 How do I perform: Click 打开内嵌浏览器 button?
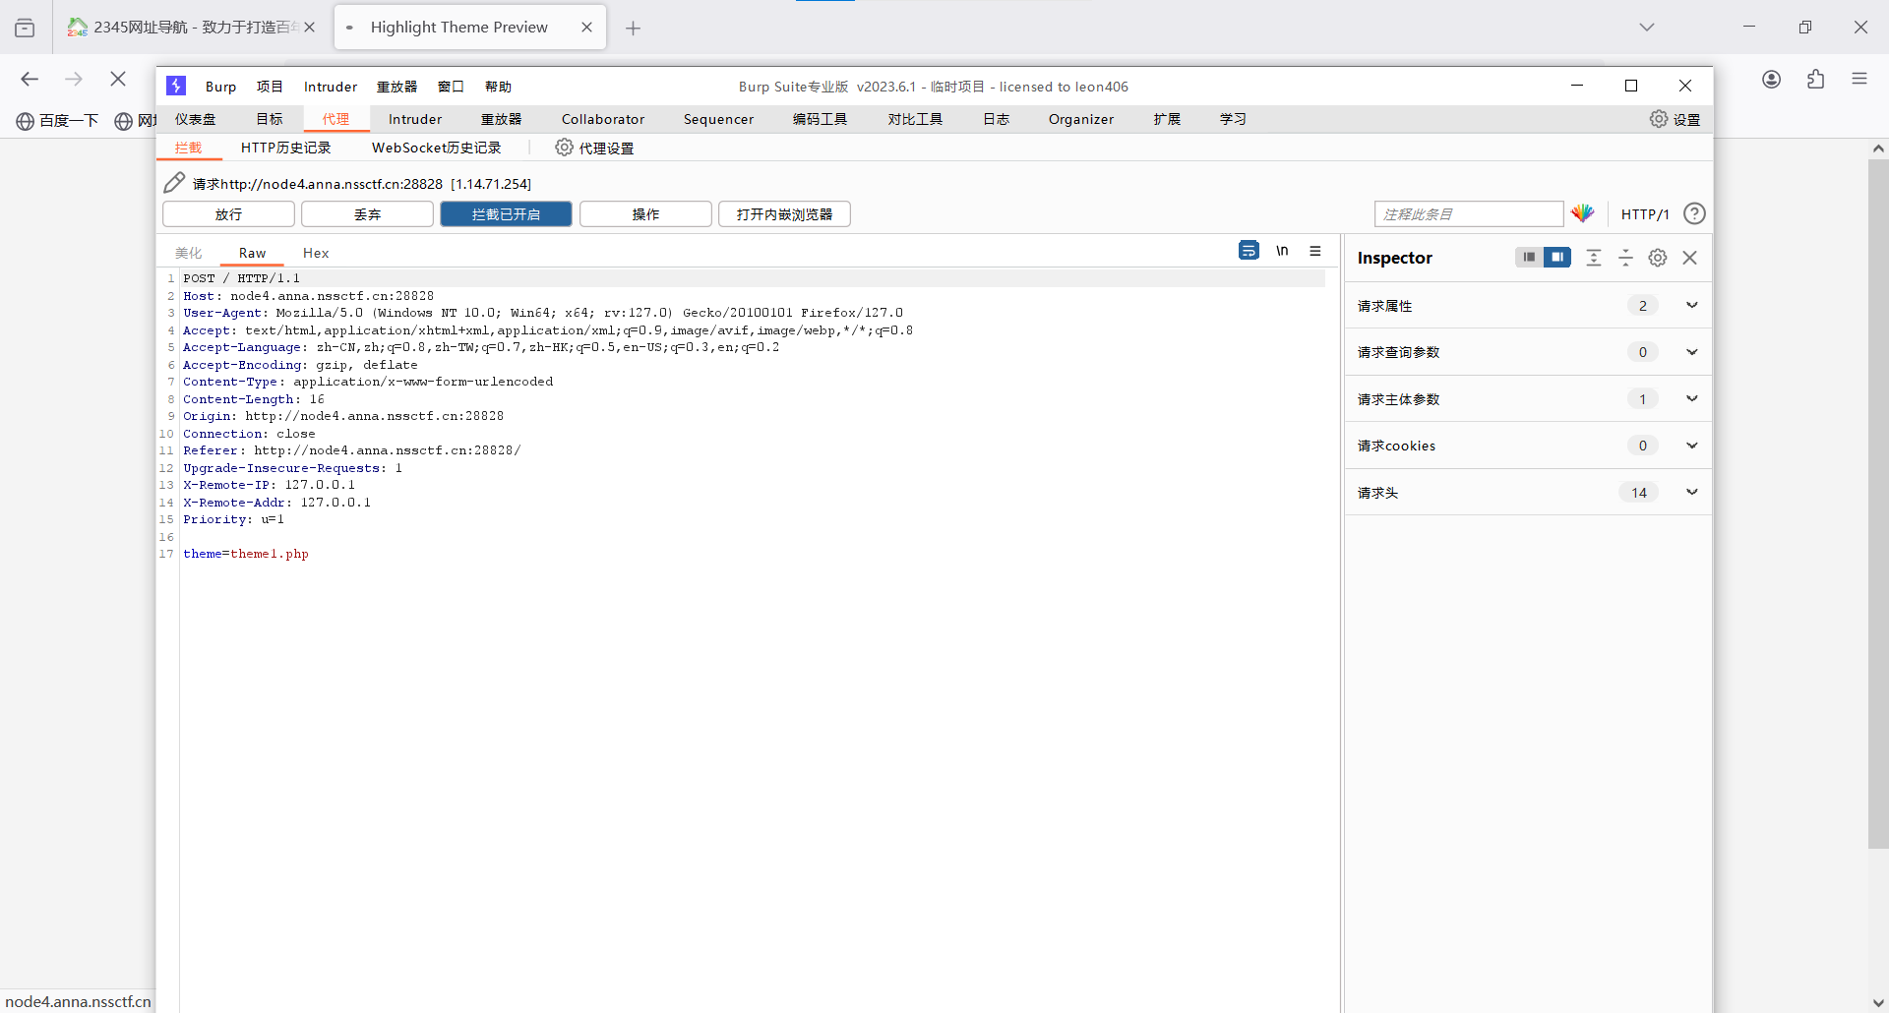click(x=785, y=214)
